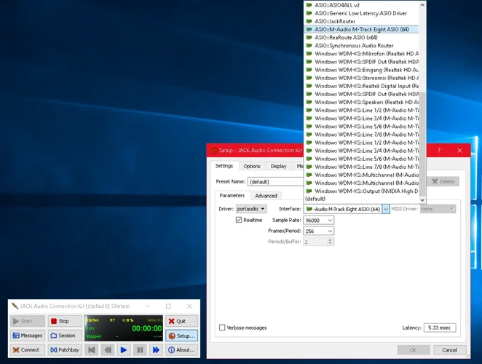Image resolution: width=482 pixels, height=364 pixels.
Task: Switch to the Display tab
Action: pos(279,166)
